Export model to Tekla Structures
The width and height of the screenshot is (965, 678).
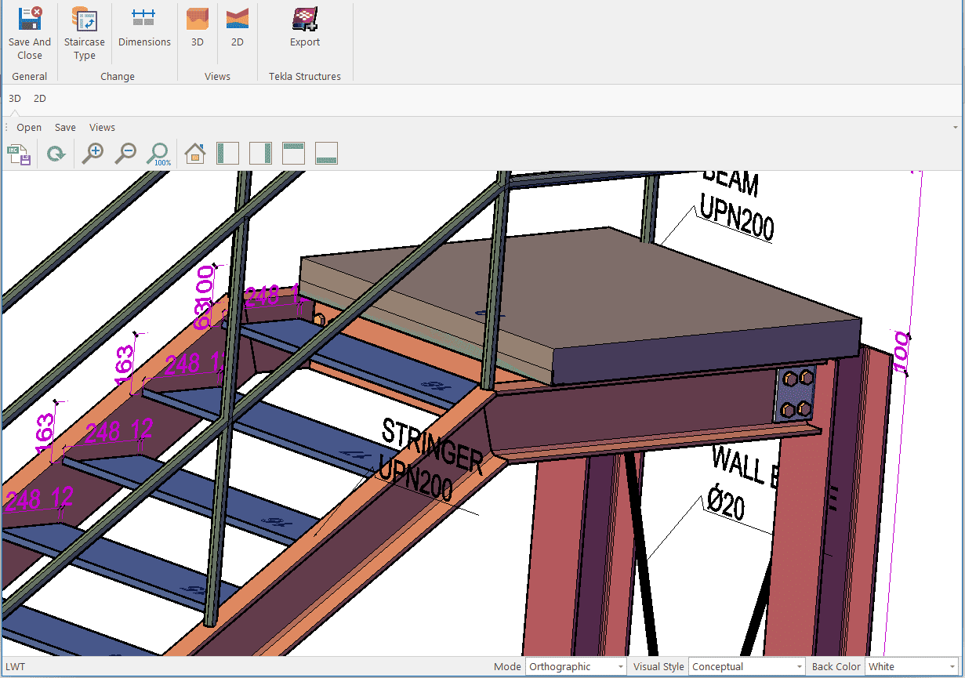coord(305,28)
